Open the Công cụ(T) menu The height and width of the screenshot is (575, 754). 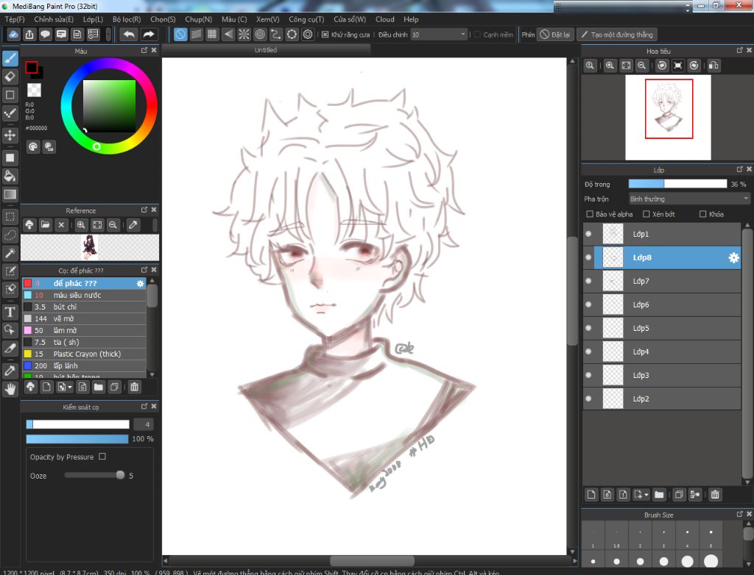coord(306,19)
